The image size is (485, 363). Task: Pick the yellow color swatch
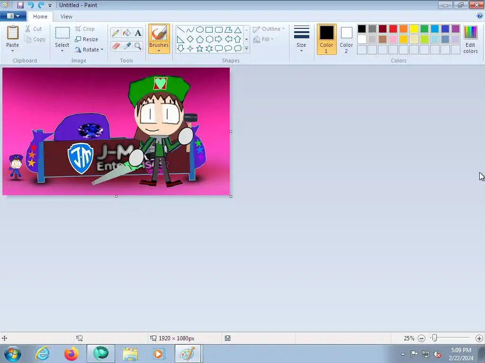point(414,29)
